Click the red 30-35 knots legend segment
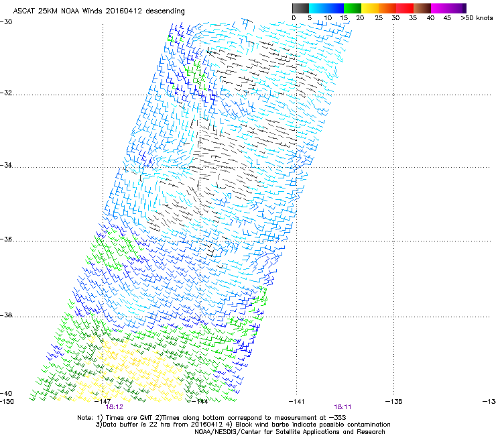 tap(405, 8)
